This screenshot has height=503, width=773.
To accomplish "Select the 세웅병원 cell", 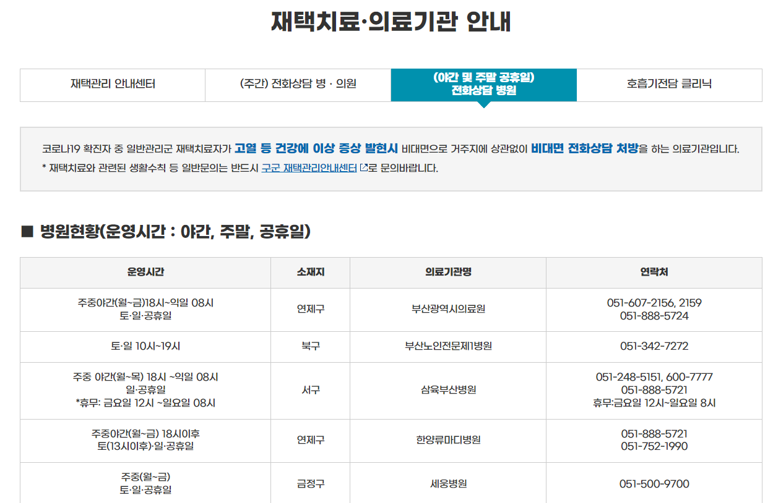I will 448,484.
